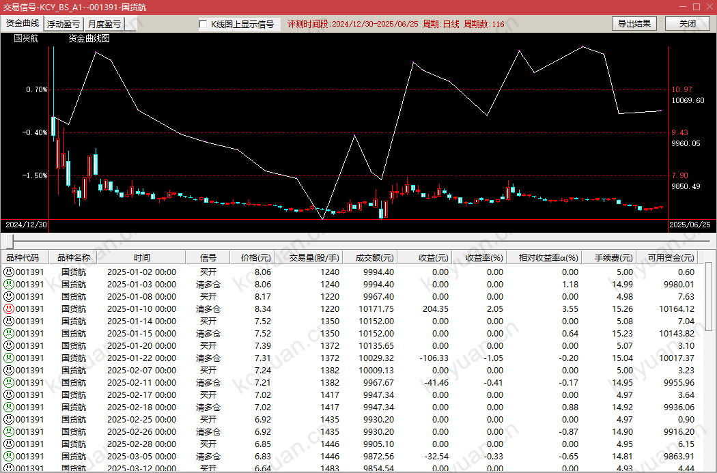Click the smiley icon on 2025-02-28 row
The width and height of the screenshot is (717, 473).
(9, 444)
